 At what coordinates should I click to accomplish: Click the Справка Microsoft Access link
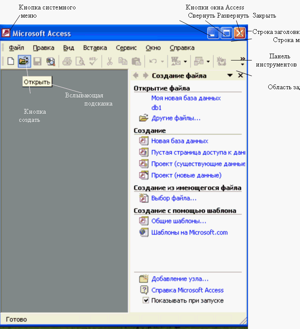pos(188,290)
